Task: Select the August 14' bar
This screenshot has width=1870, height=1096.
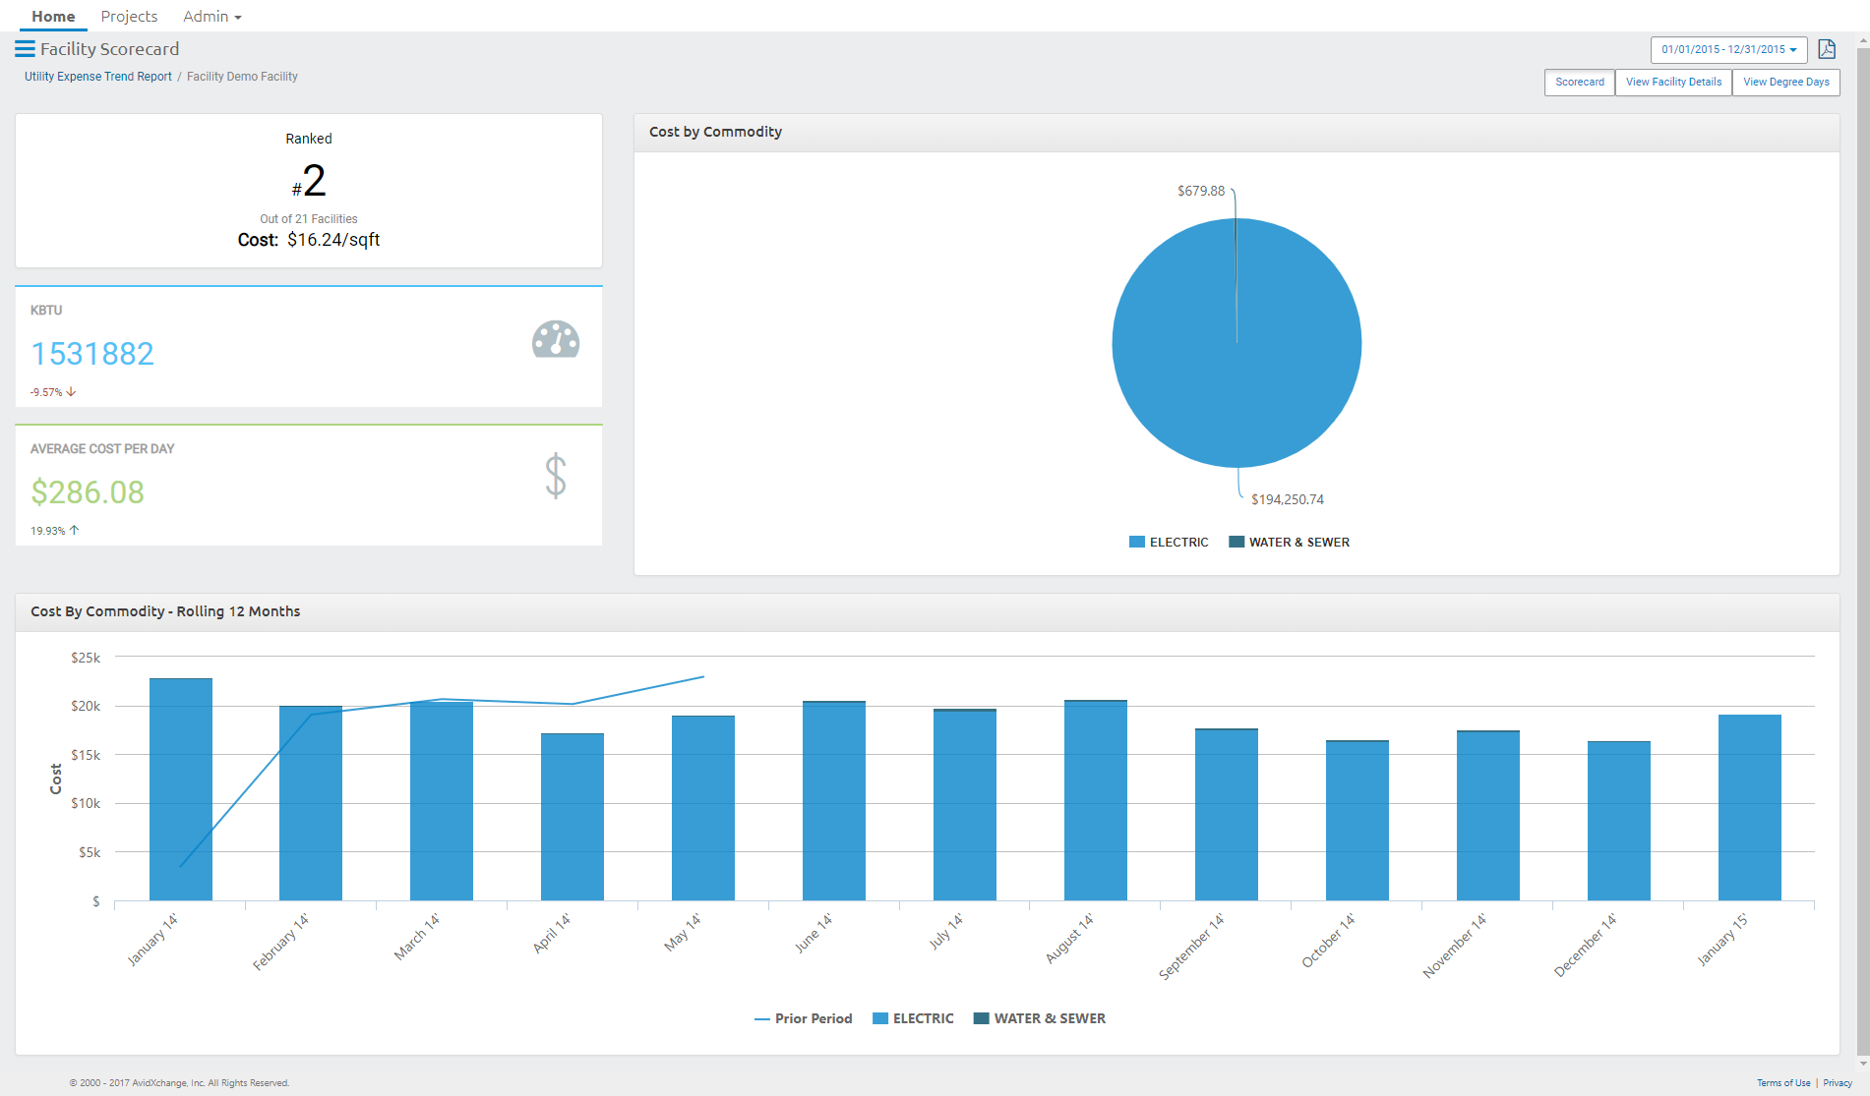Action: 1096,800
